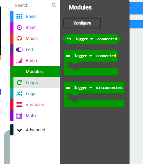The width and height of the screenshot is (143, 164).
Task: Click the Logic shuffle icon
Action: [x=19, y=94]
